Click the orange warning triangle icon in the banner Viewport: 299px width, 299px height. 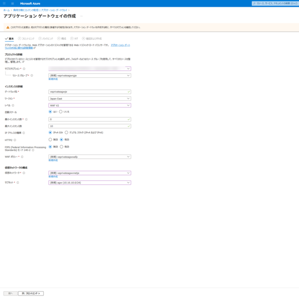pyautogui.click(x=8, y=27)
